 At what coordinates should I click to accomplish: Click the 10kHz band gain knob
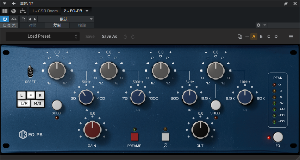tap(215, 71)
